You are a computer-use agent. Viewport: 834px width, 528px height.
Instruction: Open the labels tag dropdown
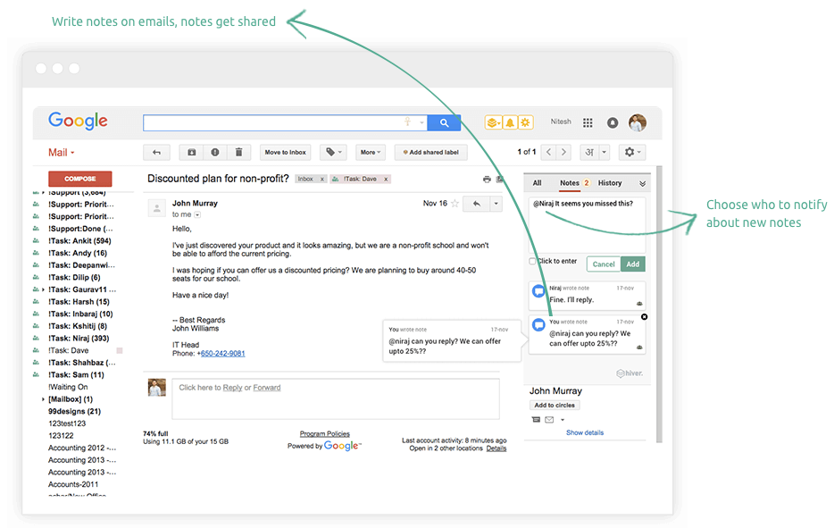pyautogui.click(x=333, y=152)
